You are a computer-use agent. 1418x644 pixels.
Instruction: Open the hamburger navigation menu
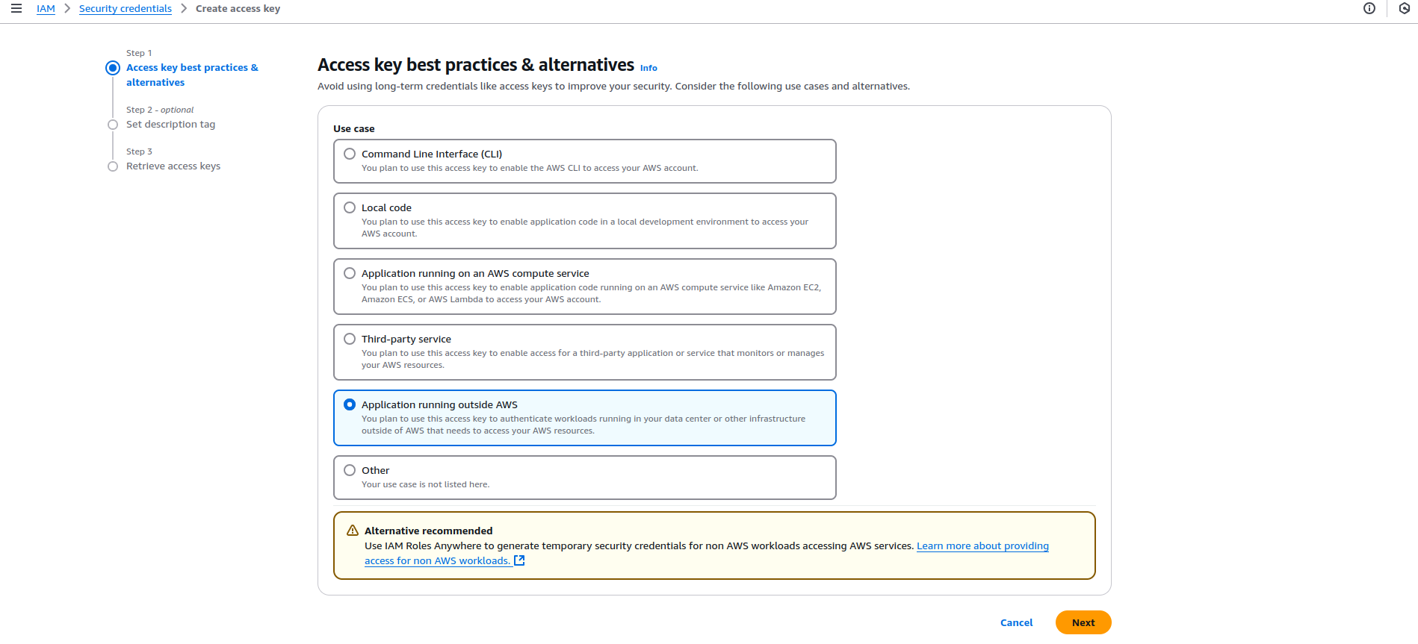pyautogui.click(x=16, y=8)
